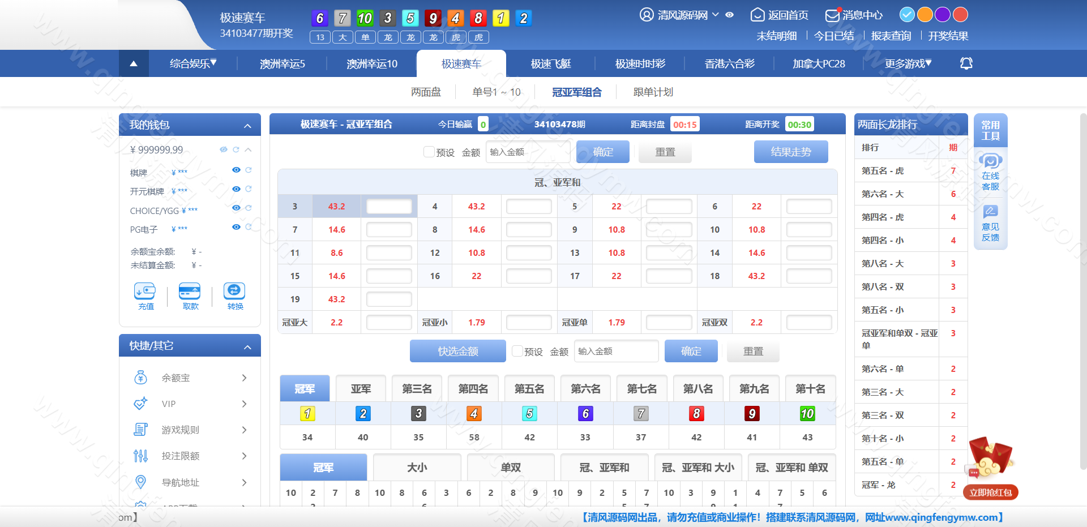The height and width of the screenshot is (527, 1087).
Task: Expand the 游戏规则 row arrow
Action: [x=244, y=430]
